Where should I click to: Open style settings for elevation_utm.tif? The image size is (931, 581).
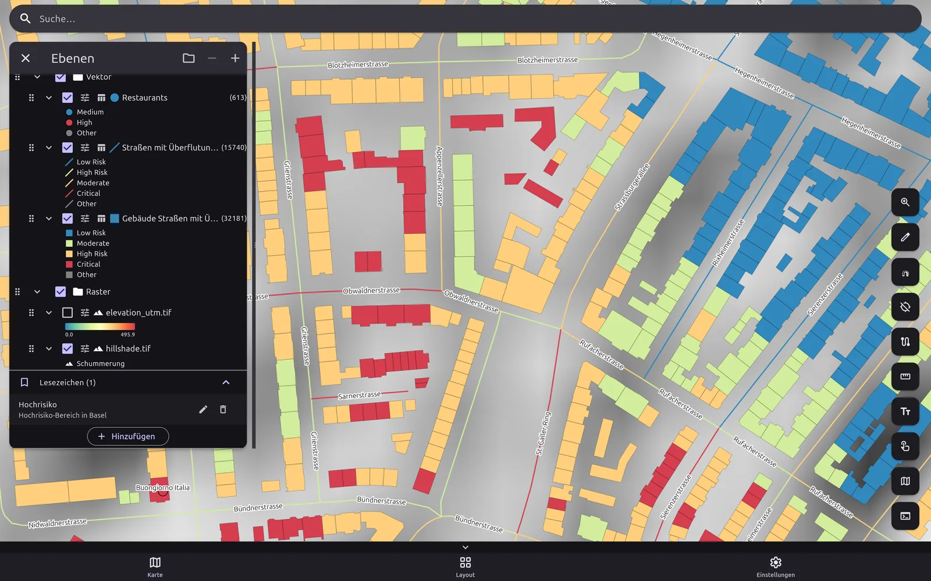(x=85, y=313)
